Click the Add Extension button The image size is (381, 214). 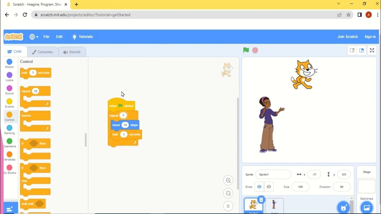(x=9, y=209)
